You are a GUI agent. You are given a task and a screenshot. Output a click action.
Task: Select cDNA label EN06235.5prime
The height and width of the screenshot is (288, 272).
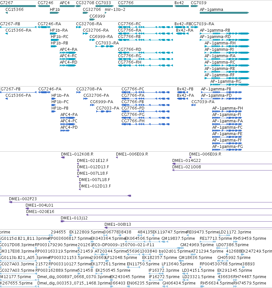(x=143, y=283)
